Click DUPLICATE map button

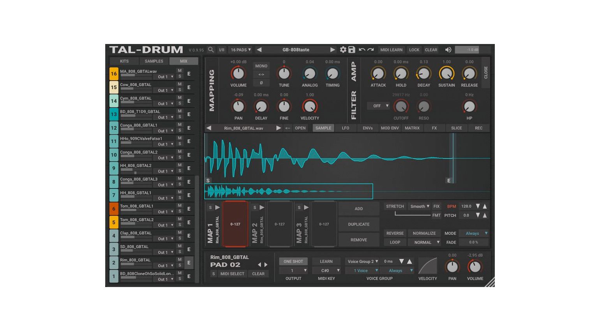(x=358, y=224)
